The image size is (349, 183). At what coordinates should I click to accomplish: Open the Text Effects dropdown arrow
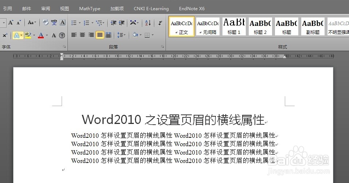22,35
